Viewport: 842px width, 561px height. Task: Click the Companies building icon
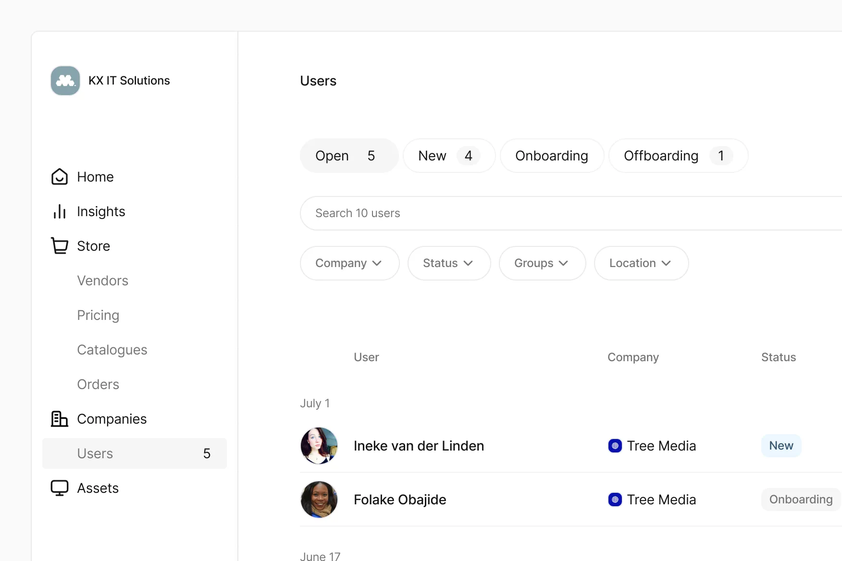point(59,418)
